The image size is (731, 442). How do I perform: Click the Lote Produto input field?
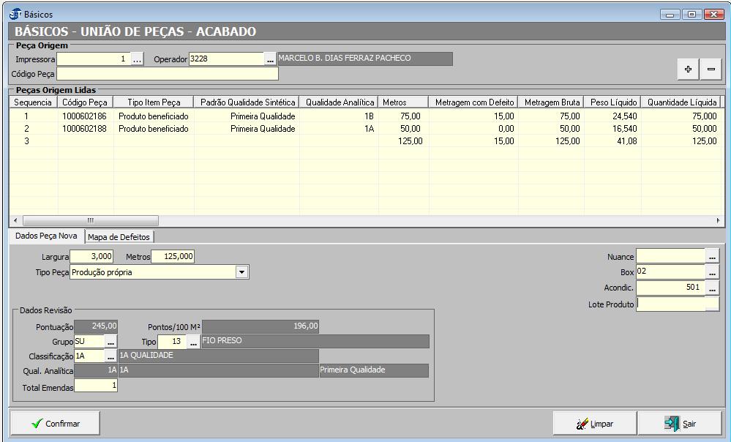[x=670, y=304]
